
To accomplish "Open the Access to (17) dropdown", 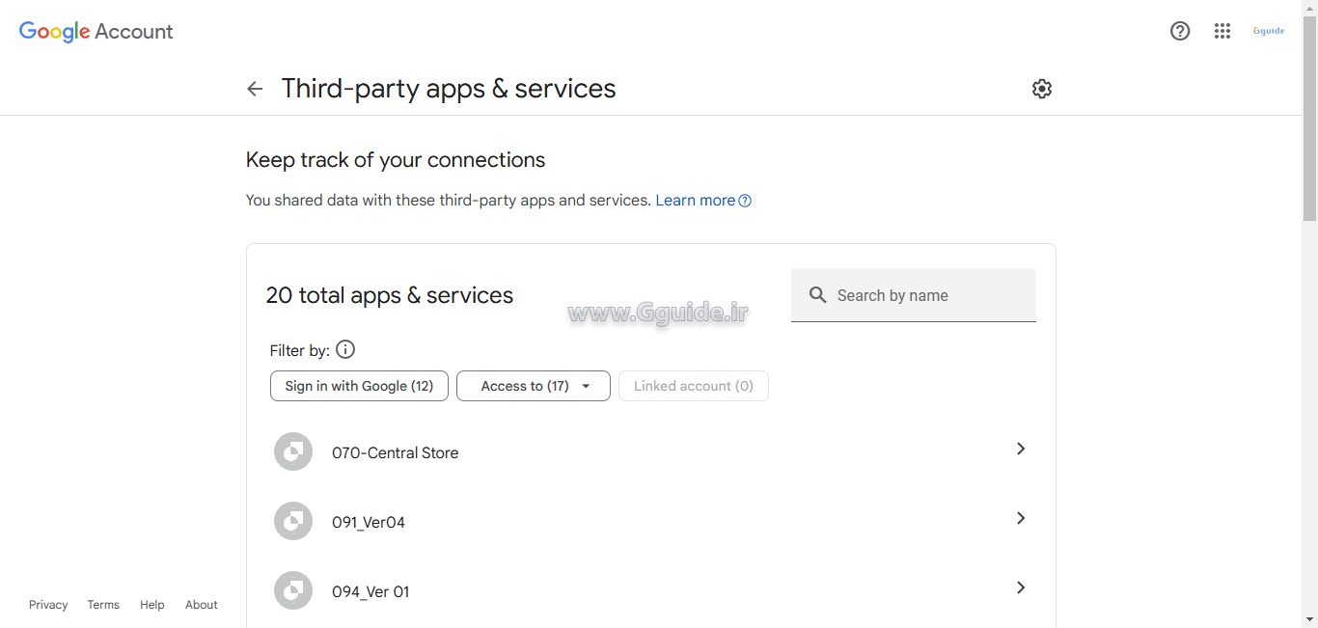I will click(533, 386).
